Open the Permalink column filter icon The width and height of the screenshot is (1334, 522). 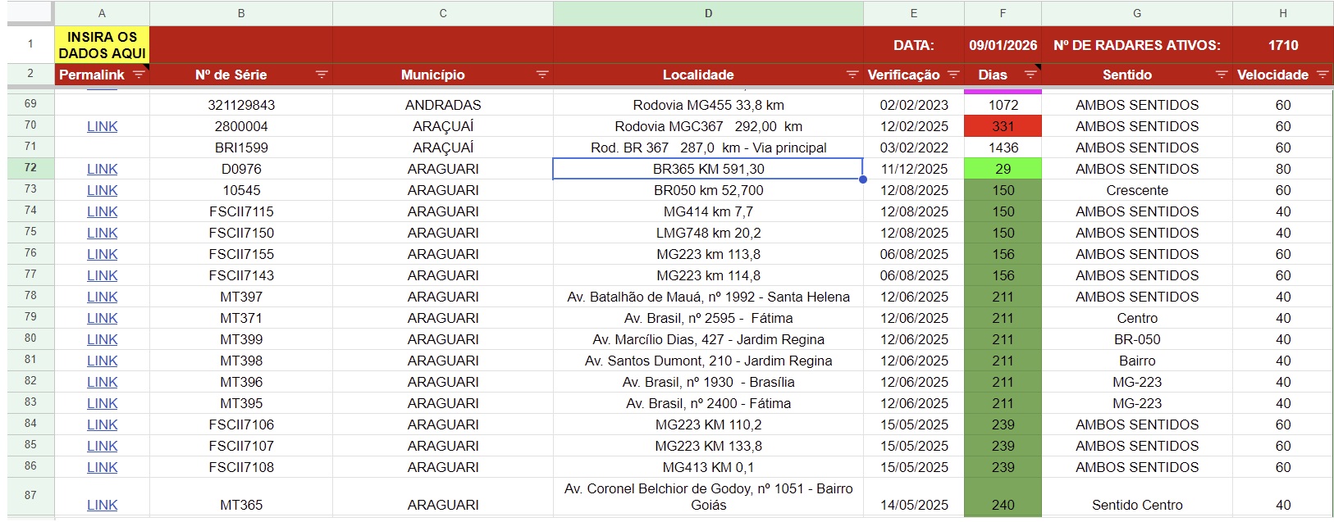[x=139, y=75]
